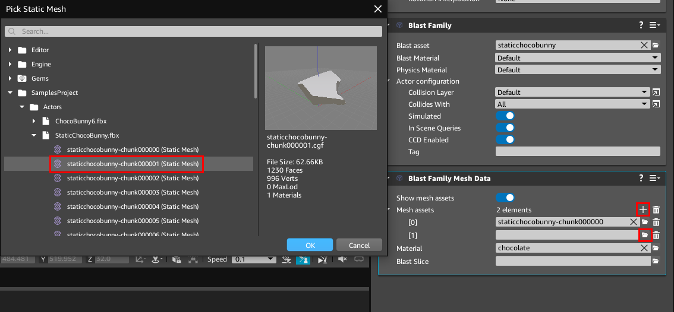Clear the chocolate Material
Image resolution: width=674 pixels, height=312 pixels.
click(x=644, y=248)
